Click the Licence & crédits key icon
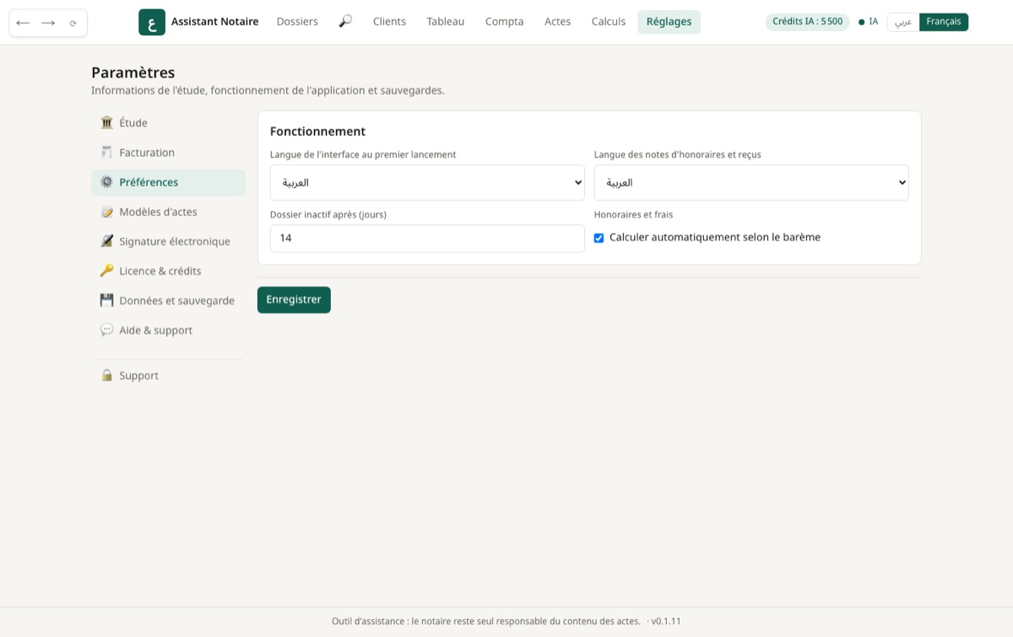 [106, 271]
